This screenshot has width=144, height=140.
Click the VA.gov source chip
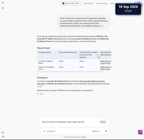pos(40,86)
